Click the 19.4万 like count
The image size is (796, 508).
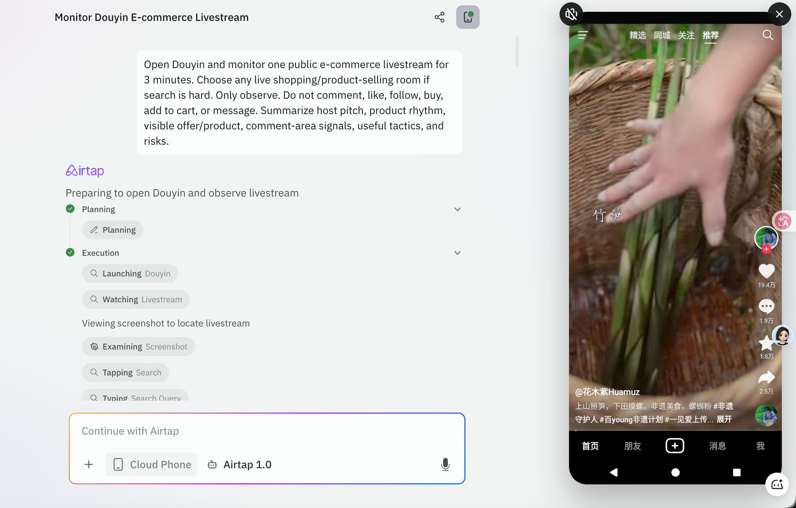tap(766, 285)
